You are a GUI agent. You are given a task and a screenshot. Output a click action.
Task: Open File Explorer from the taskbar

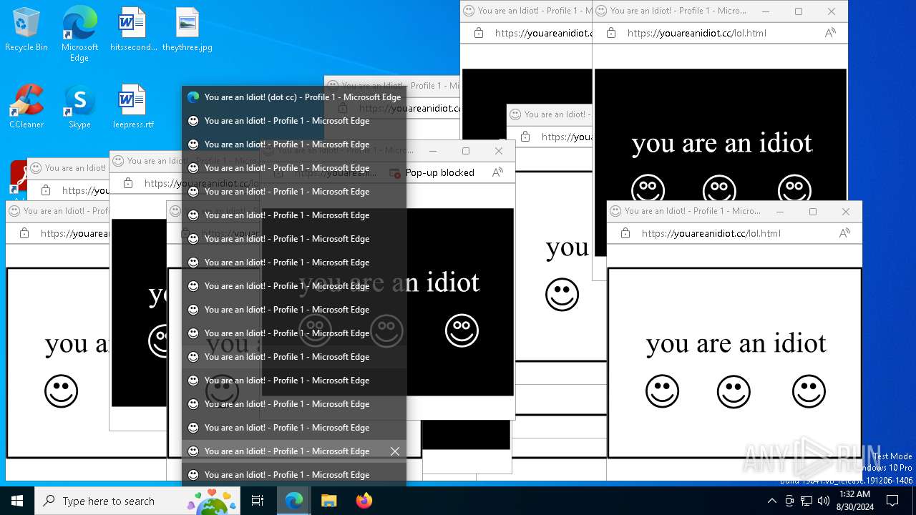pyautogui.click(x=328, y=501)
